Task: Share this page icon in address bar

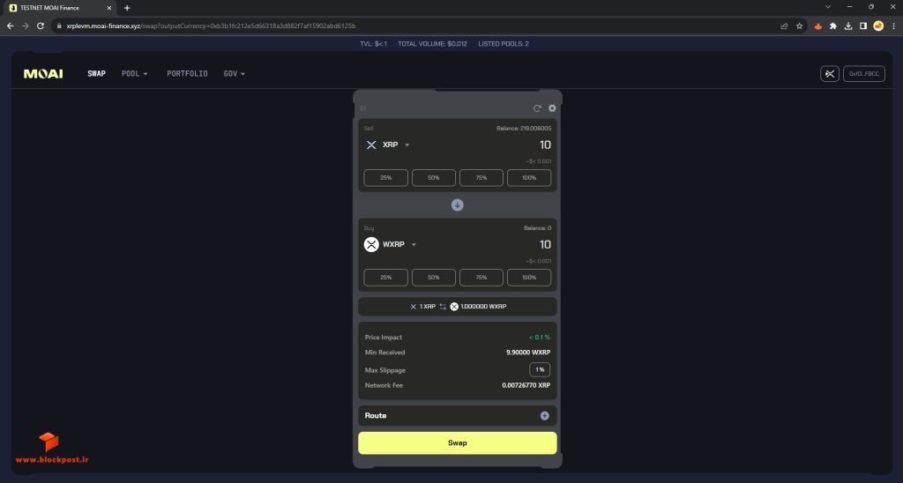Action: point(784,26)
